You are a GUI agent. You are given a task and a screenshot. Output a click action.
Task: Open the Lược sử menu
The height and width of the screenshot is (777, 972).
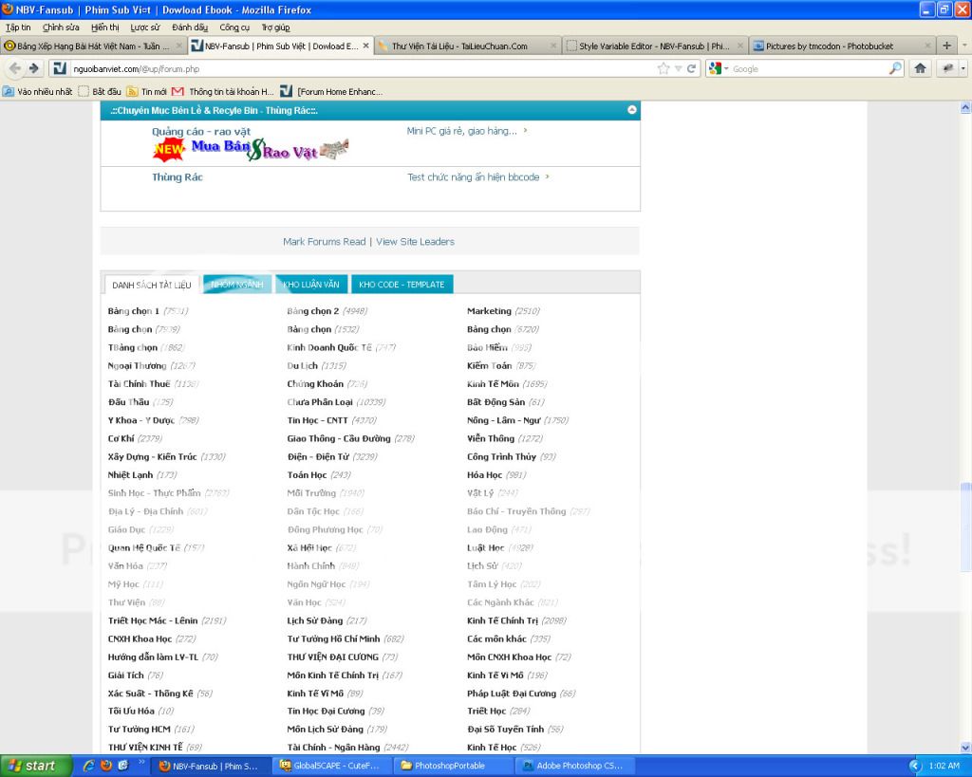[x=145, y=27]
